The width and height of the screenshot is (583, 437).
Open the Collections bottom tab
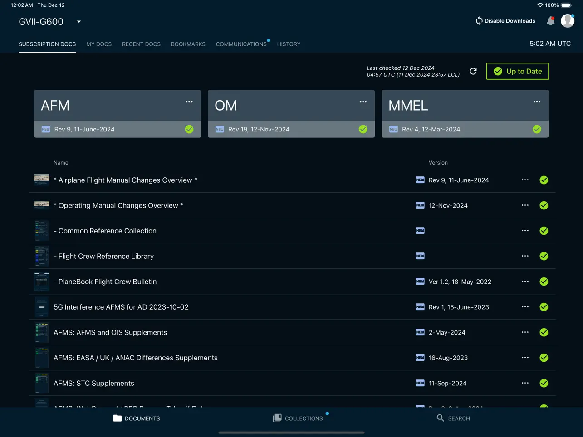click(298, 418)
